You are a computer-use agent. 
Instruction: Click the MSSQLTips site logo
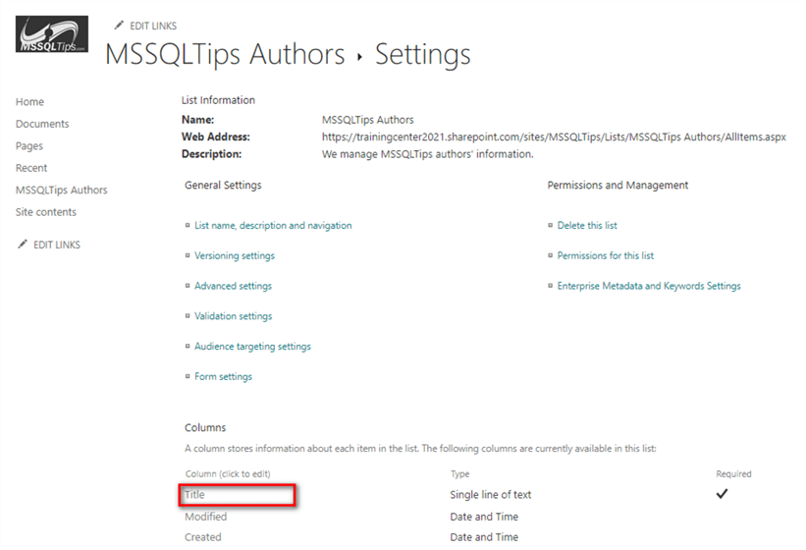(x=52, y=35)
